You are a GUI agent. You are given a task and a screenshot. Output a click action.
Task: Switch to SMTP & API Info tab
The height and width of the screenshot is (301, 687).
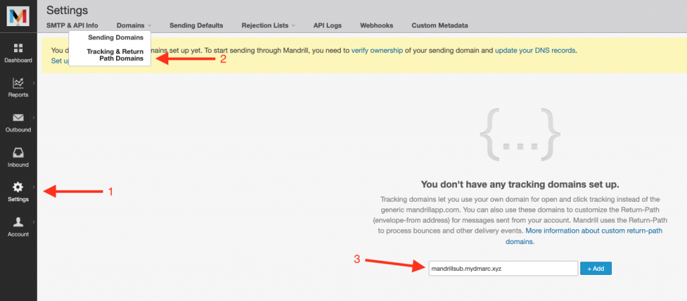(72, 25)
